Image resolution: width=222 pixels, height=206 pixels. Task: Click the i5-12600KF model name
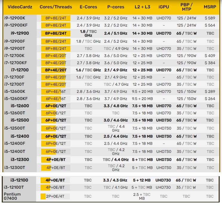(x=16, y=99)
